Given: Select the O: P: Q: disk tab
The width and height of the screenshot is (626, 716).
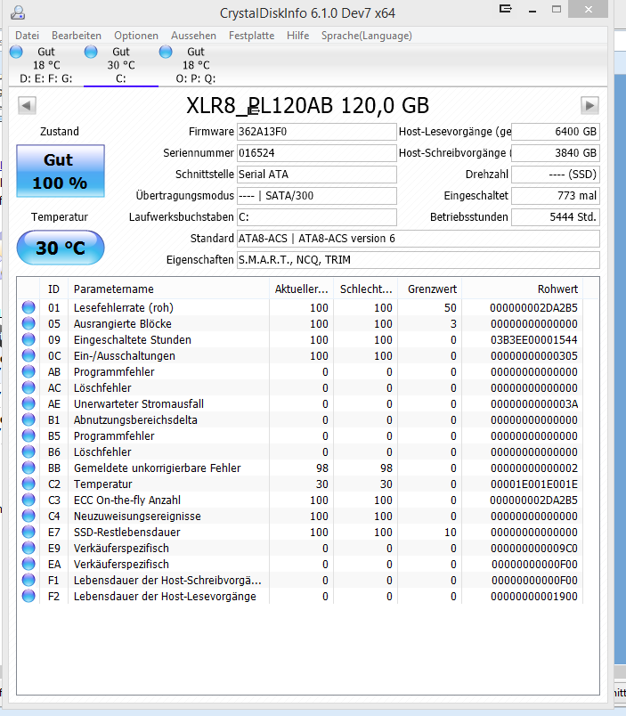Looking at the screenshot, I should pyautogui.click(x=196, y=65).
